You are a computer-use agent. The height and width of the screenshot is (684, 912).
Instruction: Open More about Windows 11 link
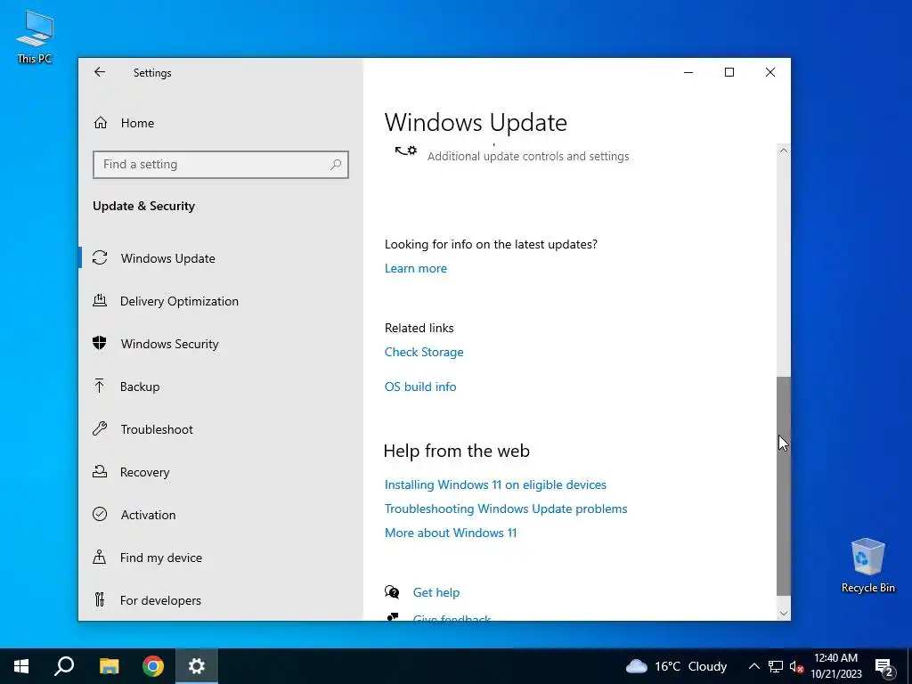point(450,533)
